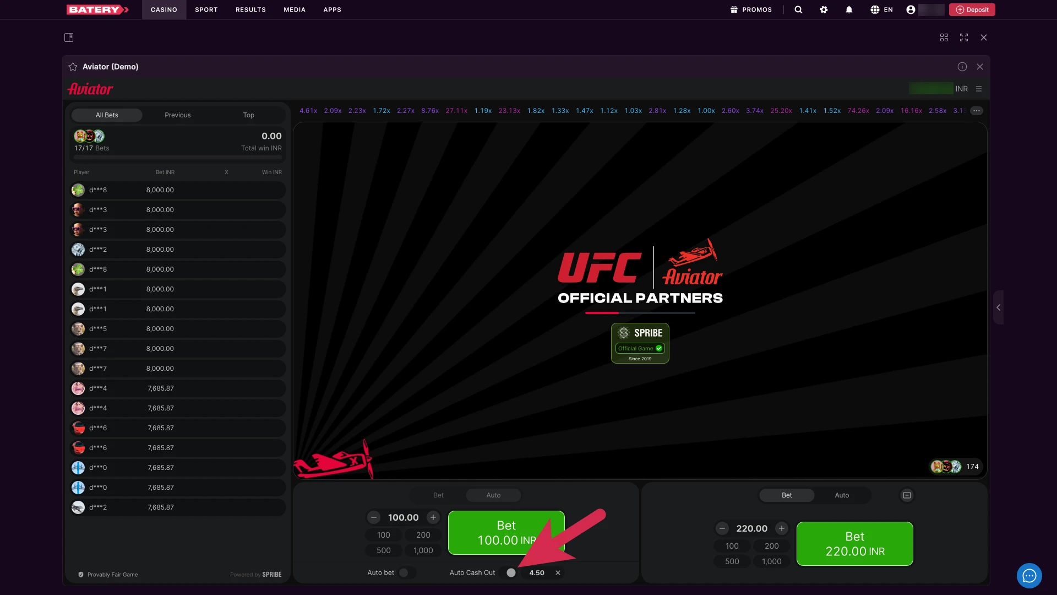Viewport: 1057px width, 595px height.
Task: Set right bet to 500 preset
Action: pos(732,561)
